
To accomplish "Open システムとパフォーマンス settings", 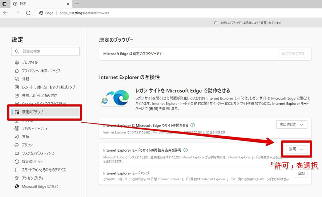I will point(38,153).
